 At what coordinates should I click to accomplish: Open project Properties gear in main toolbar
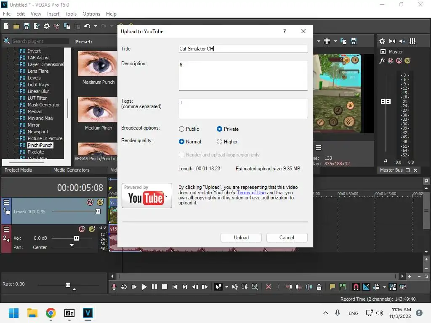[47, 26]
